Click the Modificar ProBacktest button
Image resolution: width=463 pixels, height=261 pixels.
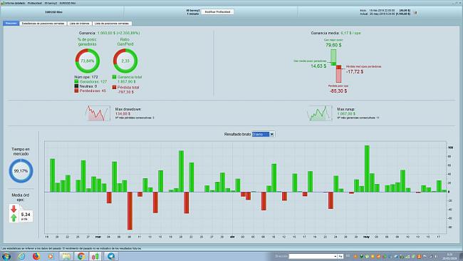[218, 12]
